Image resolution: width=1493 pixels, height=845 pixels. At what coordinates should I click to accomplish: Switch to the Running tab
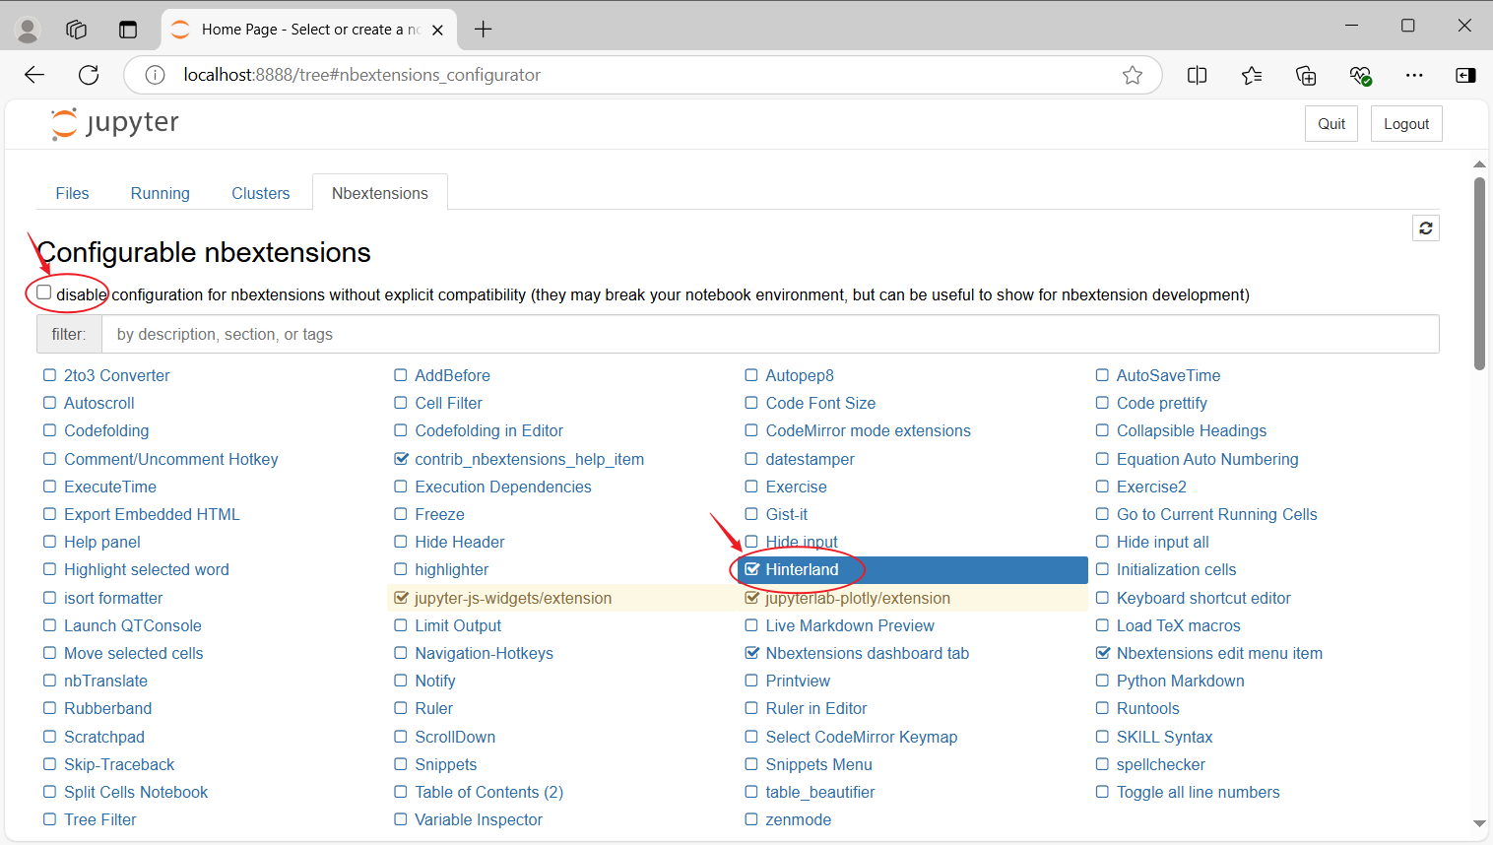click(160, 193)
